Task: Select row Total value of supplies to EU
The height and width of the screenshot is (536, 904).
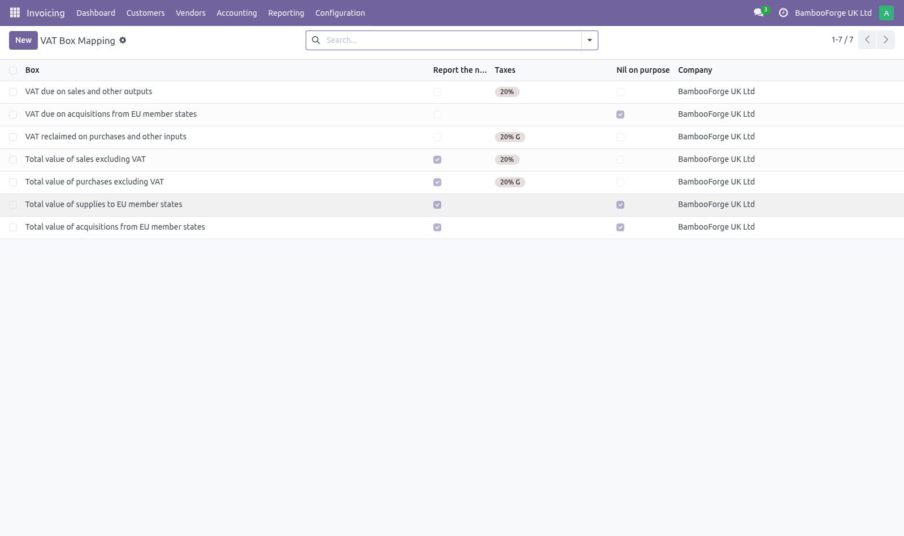Action: point(13,205)
